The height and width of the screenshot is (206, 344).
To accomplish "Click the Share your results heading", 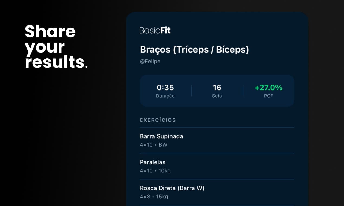I will pos(56,47).
